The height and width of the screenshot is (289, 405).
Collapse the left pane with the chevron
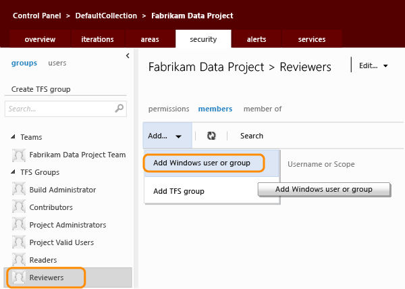point(128,56)
